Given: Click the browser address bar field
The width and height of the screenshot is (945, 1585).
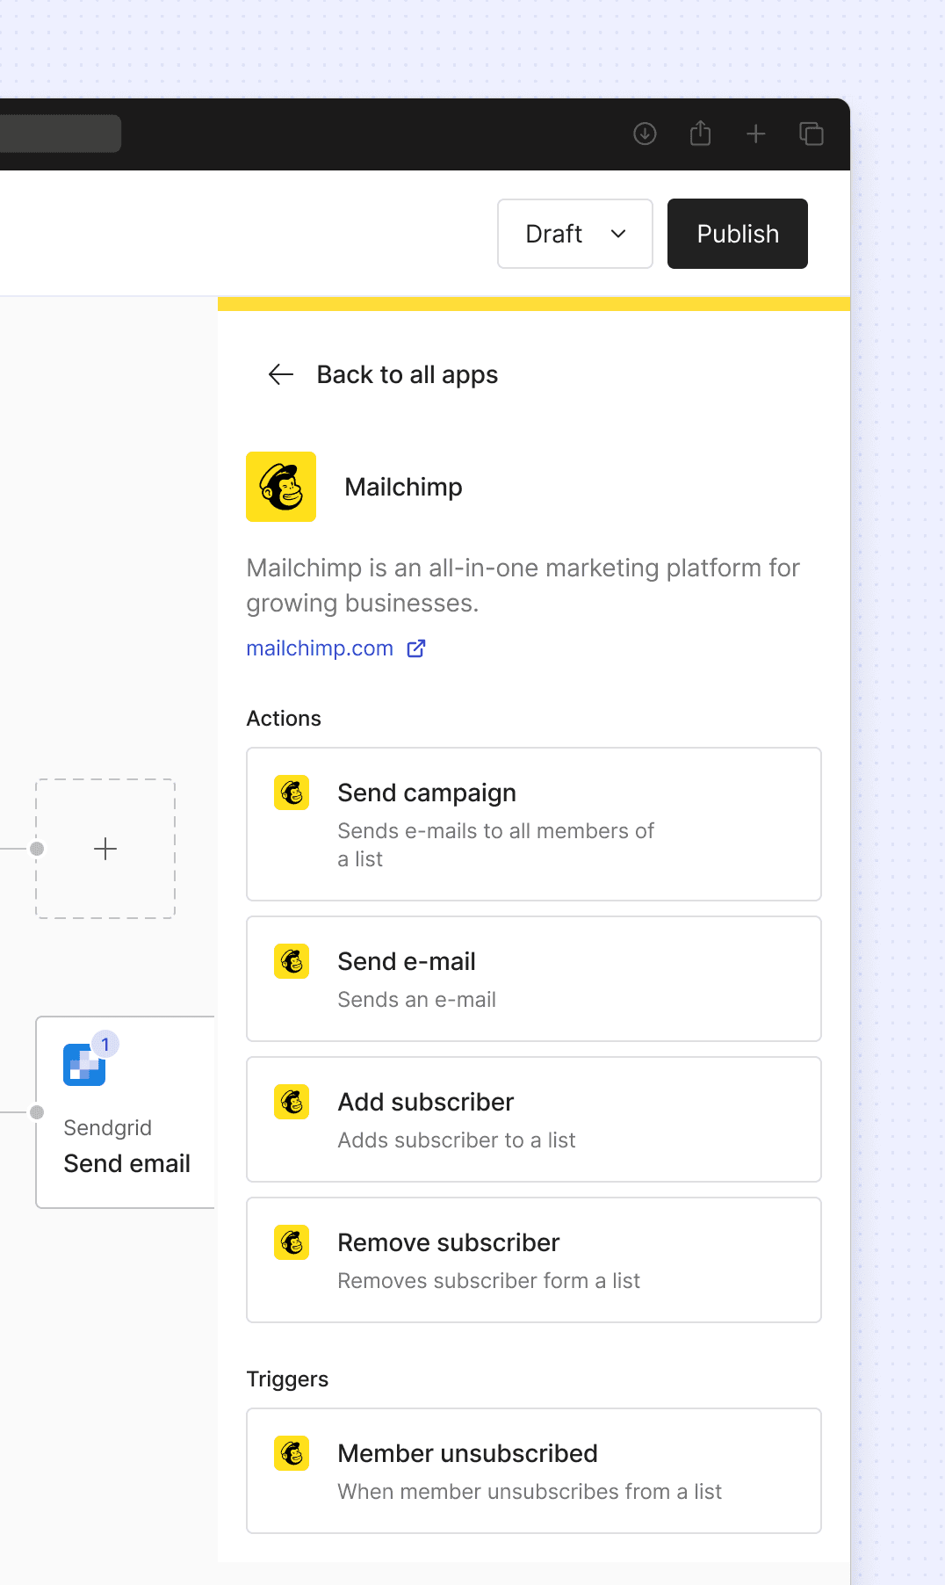Looking at the screenshot, I should coord(61,134).
